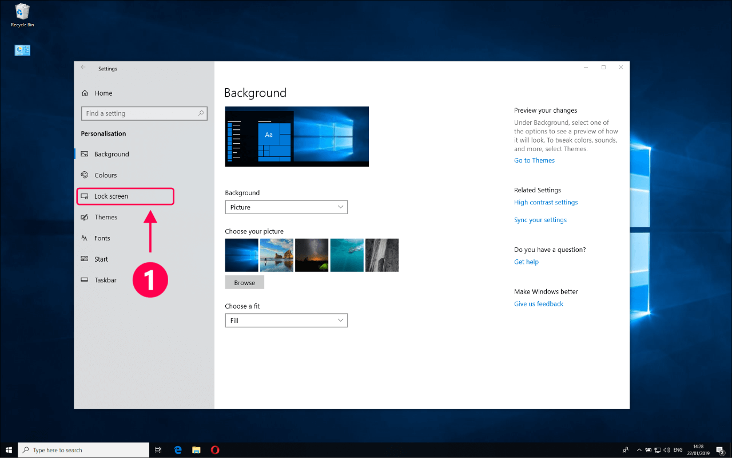Viewport: 732px width, 458px height.
Task: Minimize the Settings window
Action: (586, 68)
